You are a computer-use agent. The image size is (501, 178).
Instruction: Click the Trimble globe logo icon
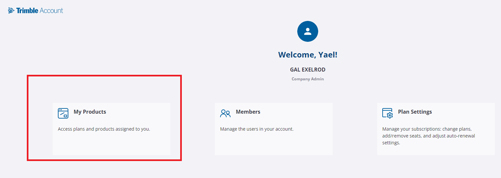tap(11, 11)
